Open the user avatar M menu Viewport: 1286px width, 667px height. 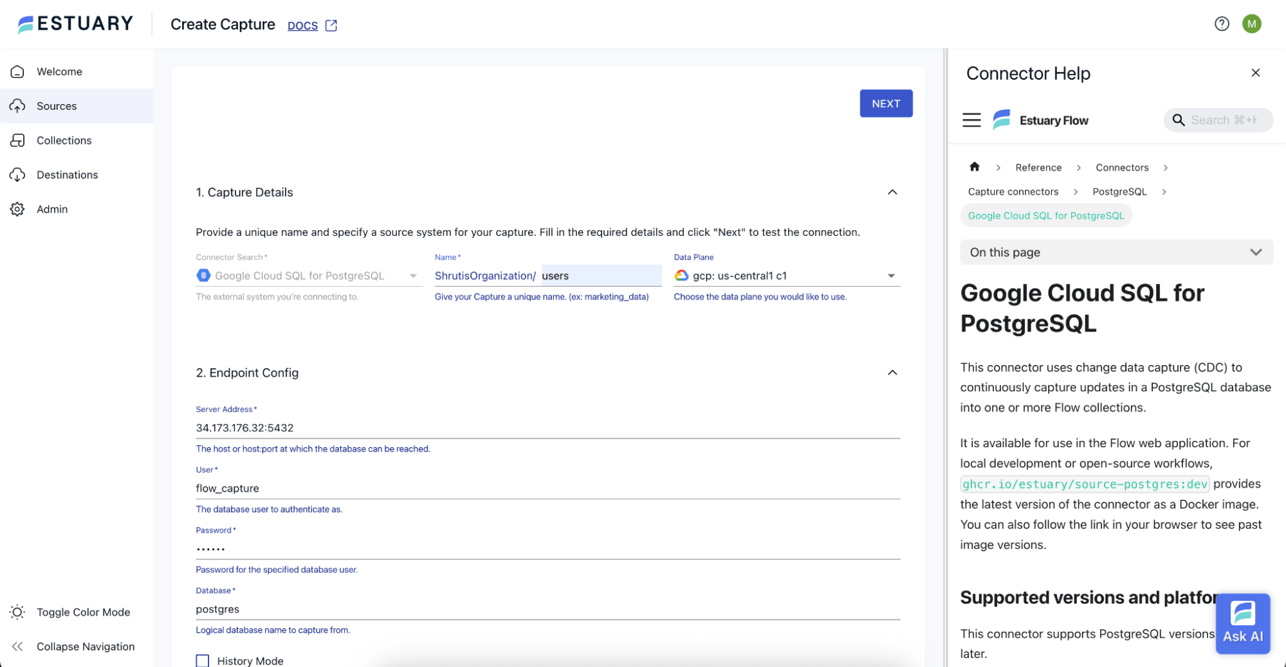point(1251,24)
